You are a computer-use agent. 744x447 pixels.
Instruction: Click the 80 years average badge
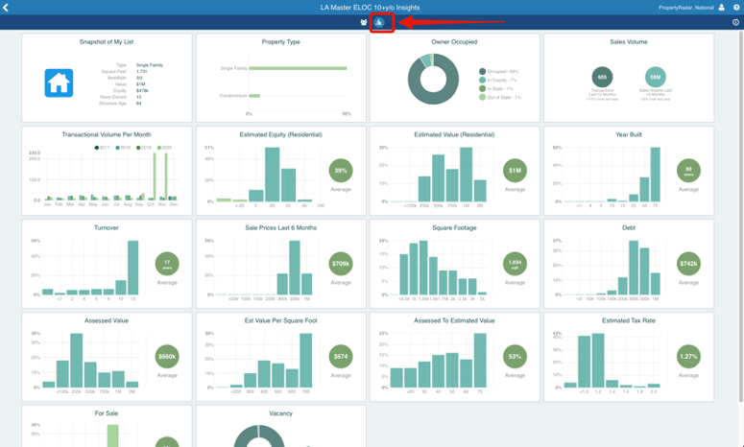pos(688,171)
